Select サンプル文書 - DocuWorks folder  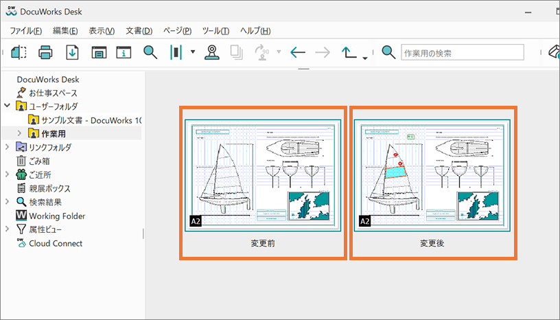[x=91, y=120]
